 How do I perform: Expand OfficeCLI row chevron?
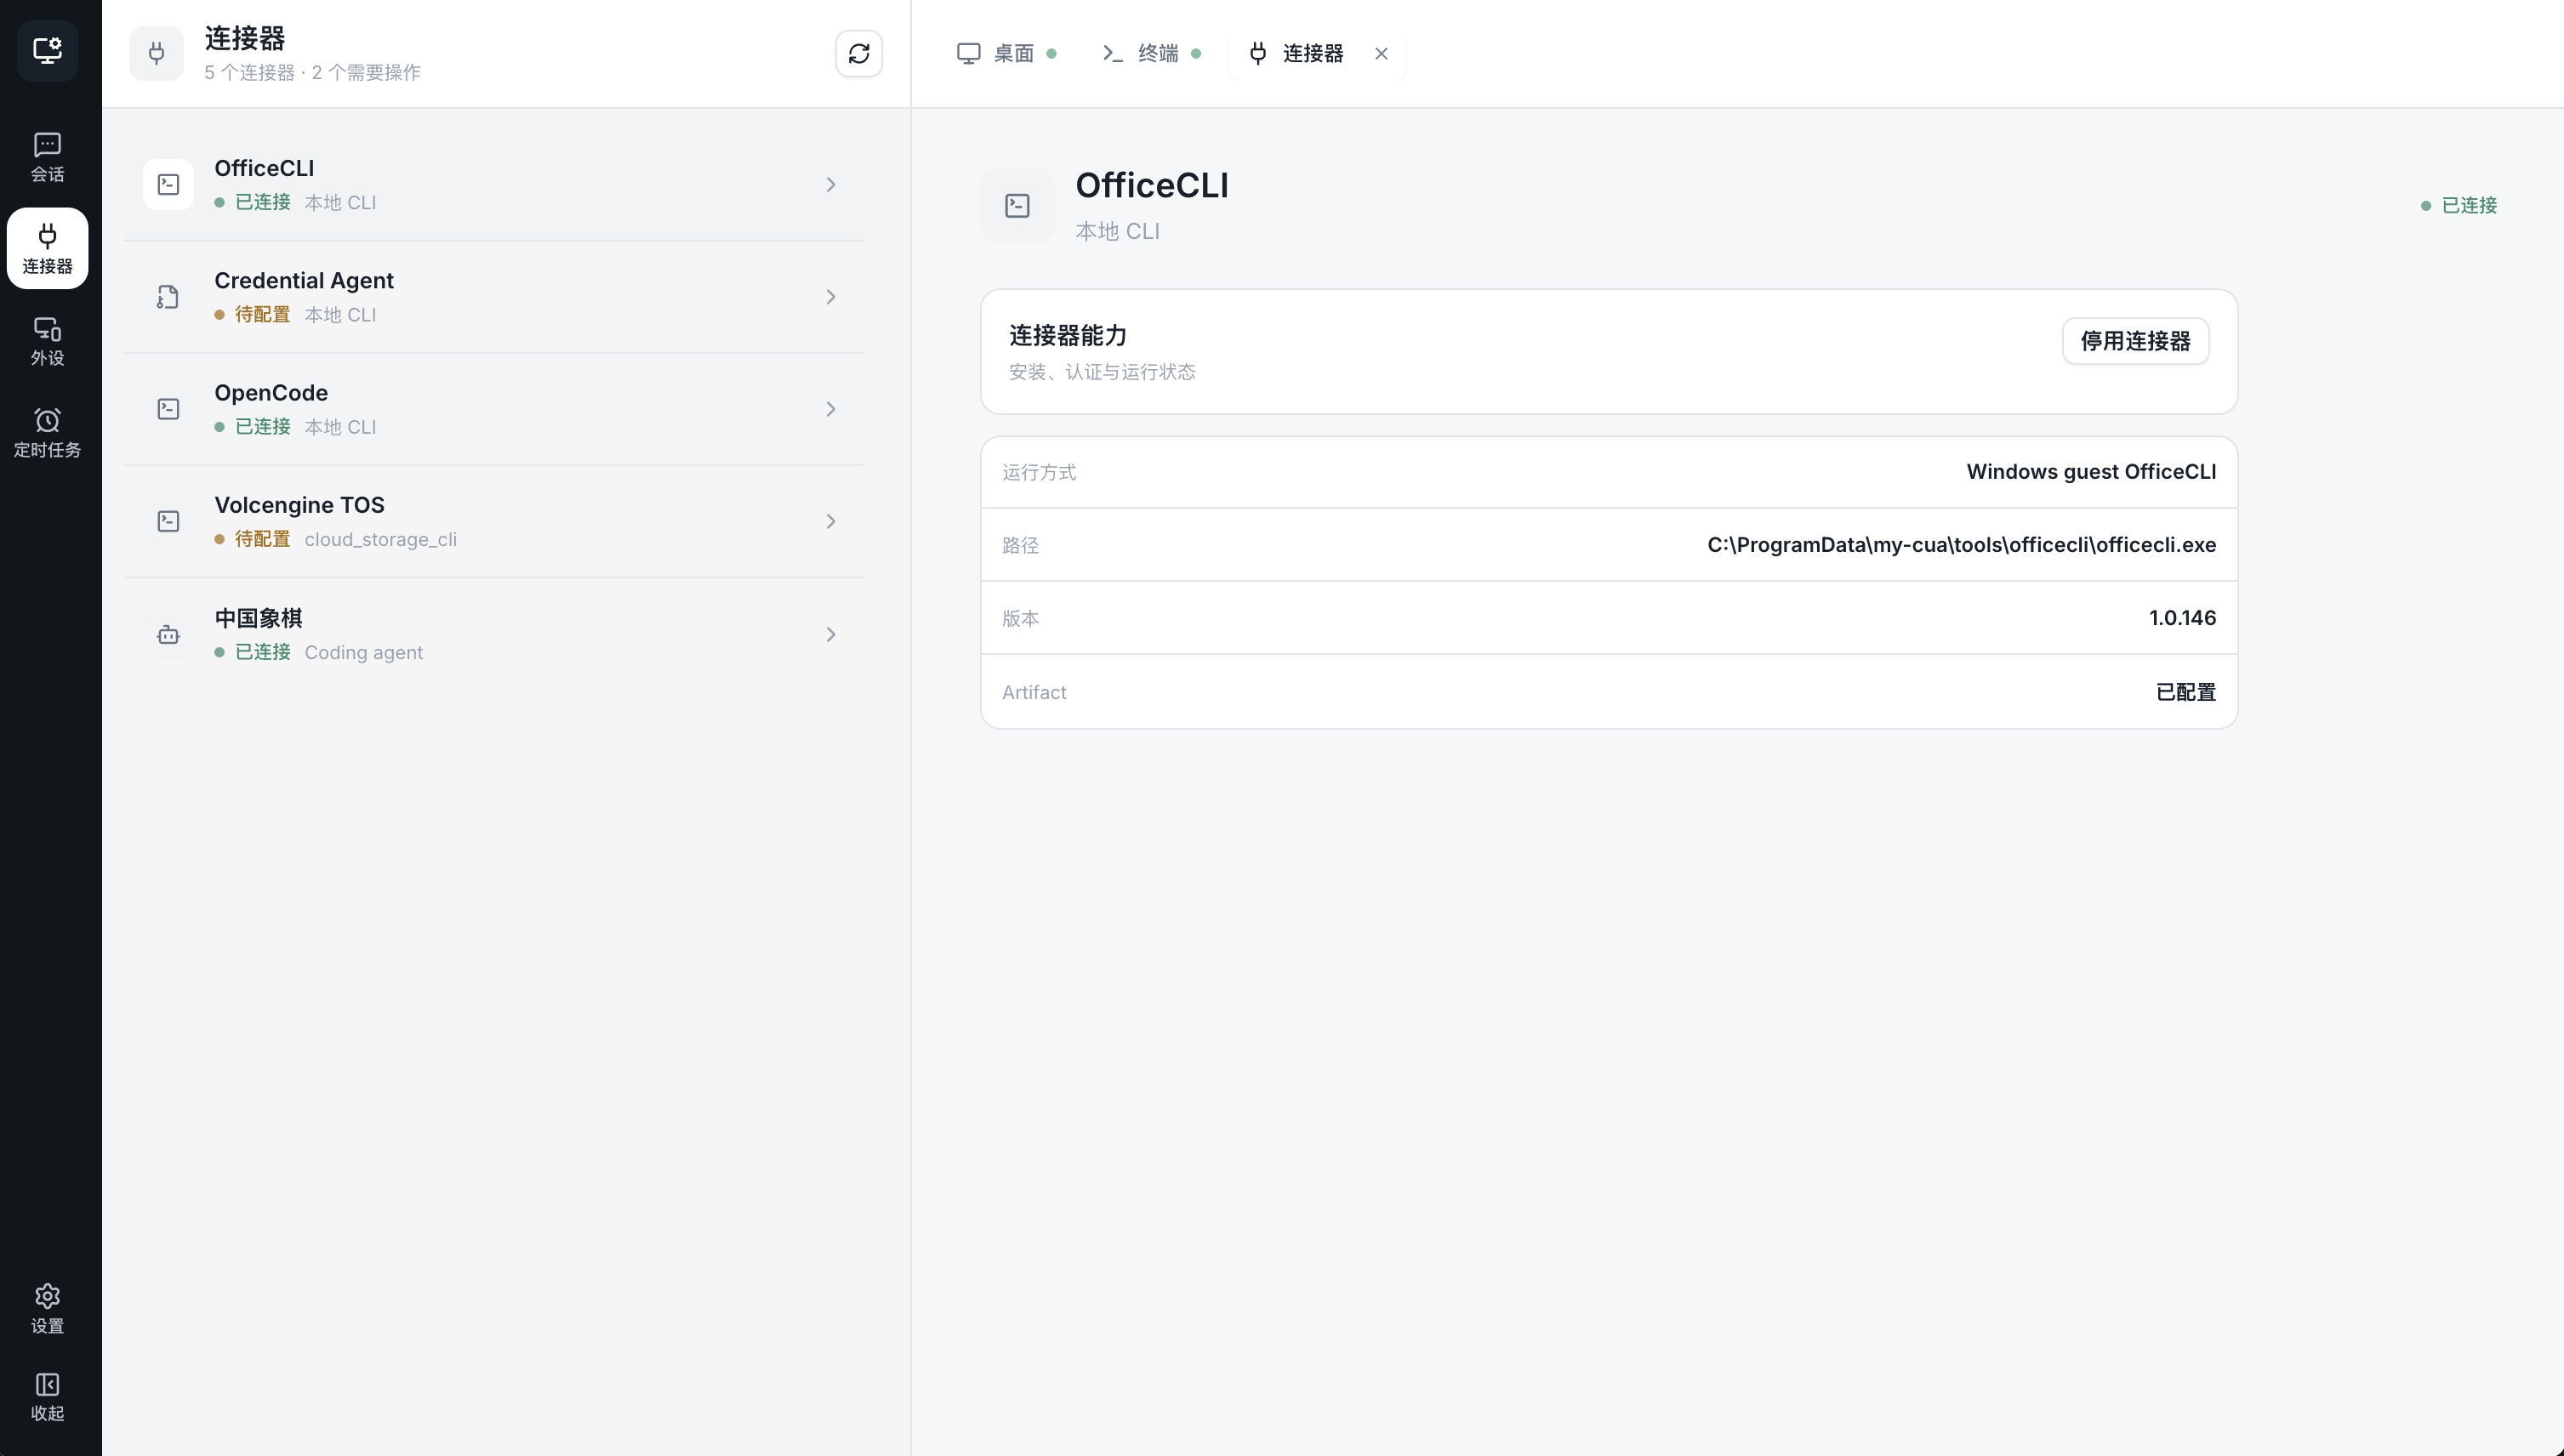click(x=831, y=185)
